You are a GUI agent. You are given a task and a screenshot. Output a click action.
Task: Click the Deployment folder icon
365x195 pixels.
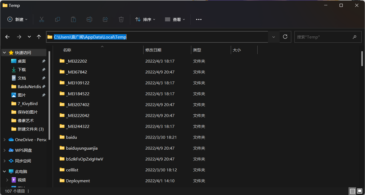(62, 181)
